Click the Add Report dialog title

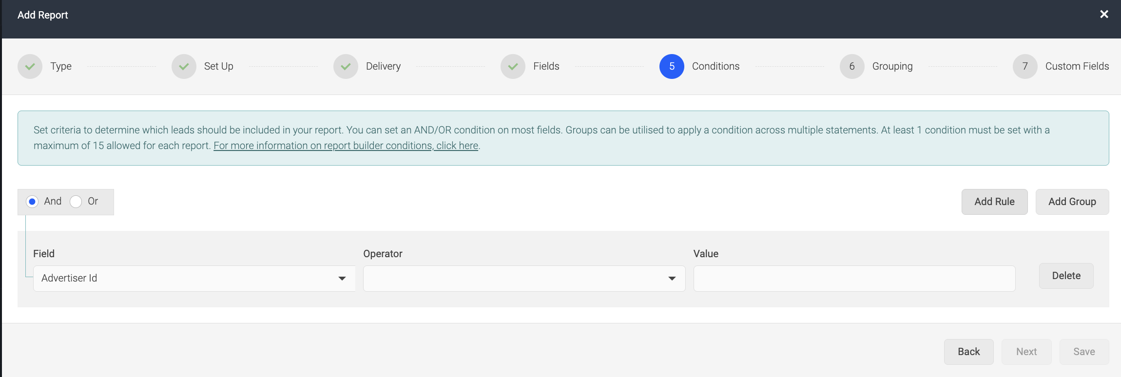43,15
